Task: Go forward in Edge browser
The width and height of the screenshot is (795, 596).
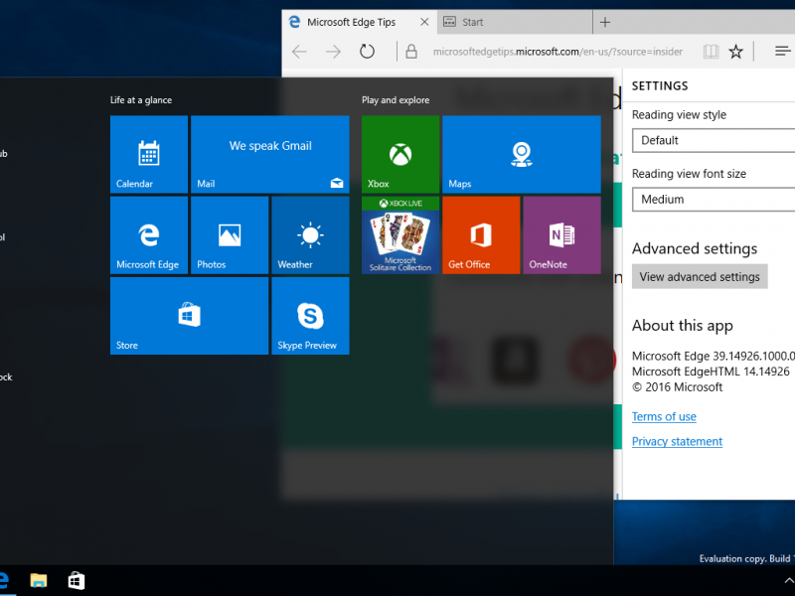Action: pyautogui.click(x=333, y=52)
